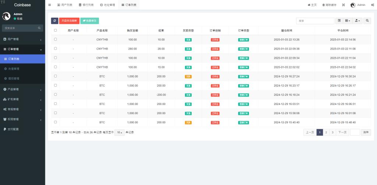This screenshot has height=185, width=377.
Task: Click the toggle view icon beside search box
Action: 339,21
